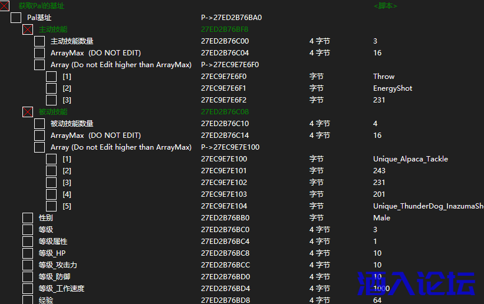This screenshot has height=304, width=484.
Task: Activate checkbox of the EnergyShot array entry
Action: tap(51, 88)
